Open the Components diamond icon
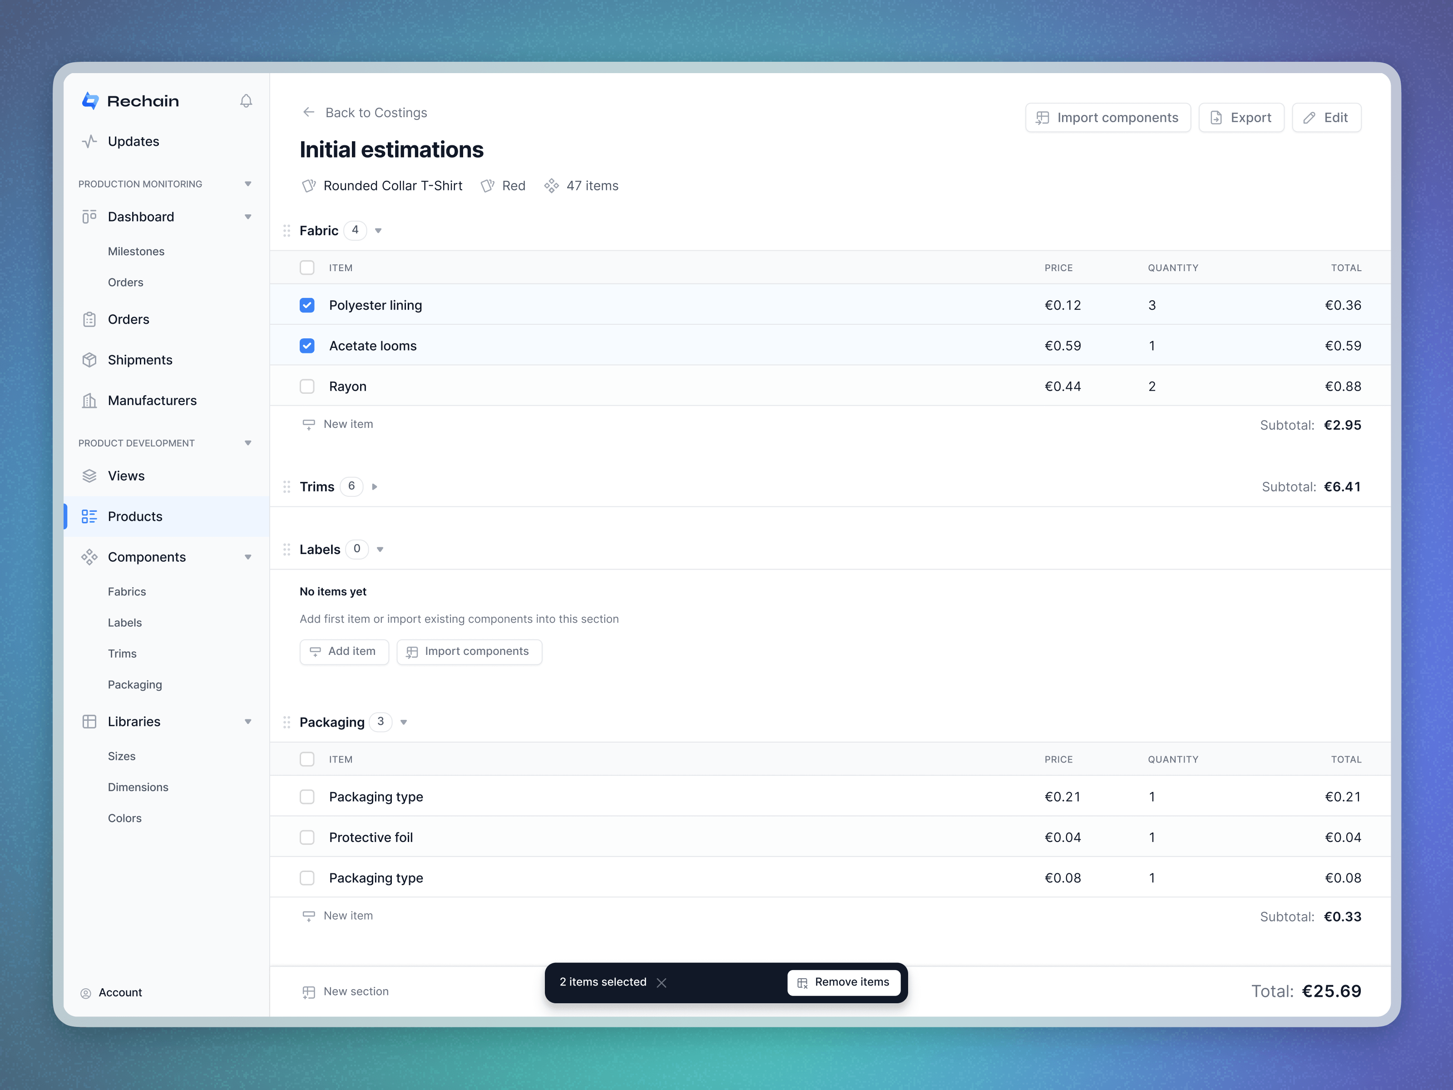Screen dimensions: 1453x1090 [90, 556]
